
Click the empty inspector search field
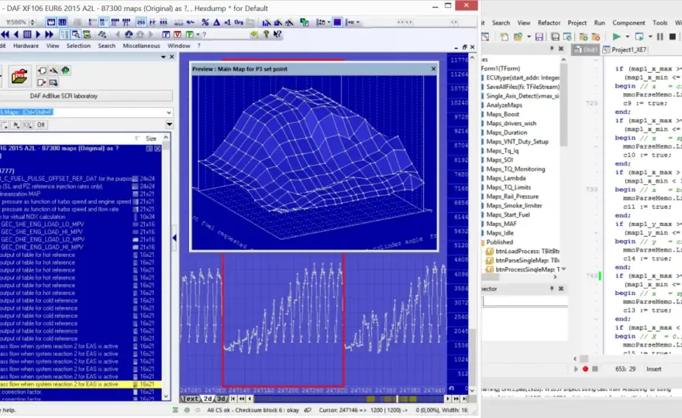[525, 301]
